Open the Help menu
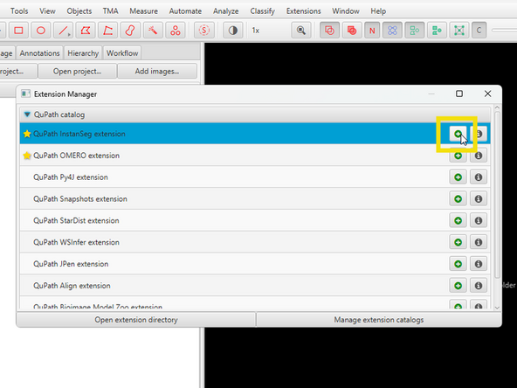Screen dimensions: 517x388 click(x=378, y=11)
